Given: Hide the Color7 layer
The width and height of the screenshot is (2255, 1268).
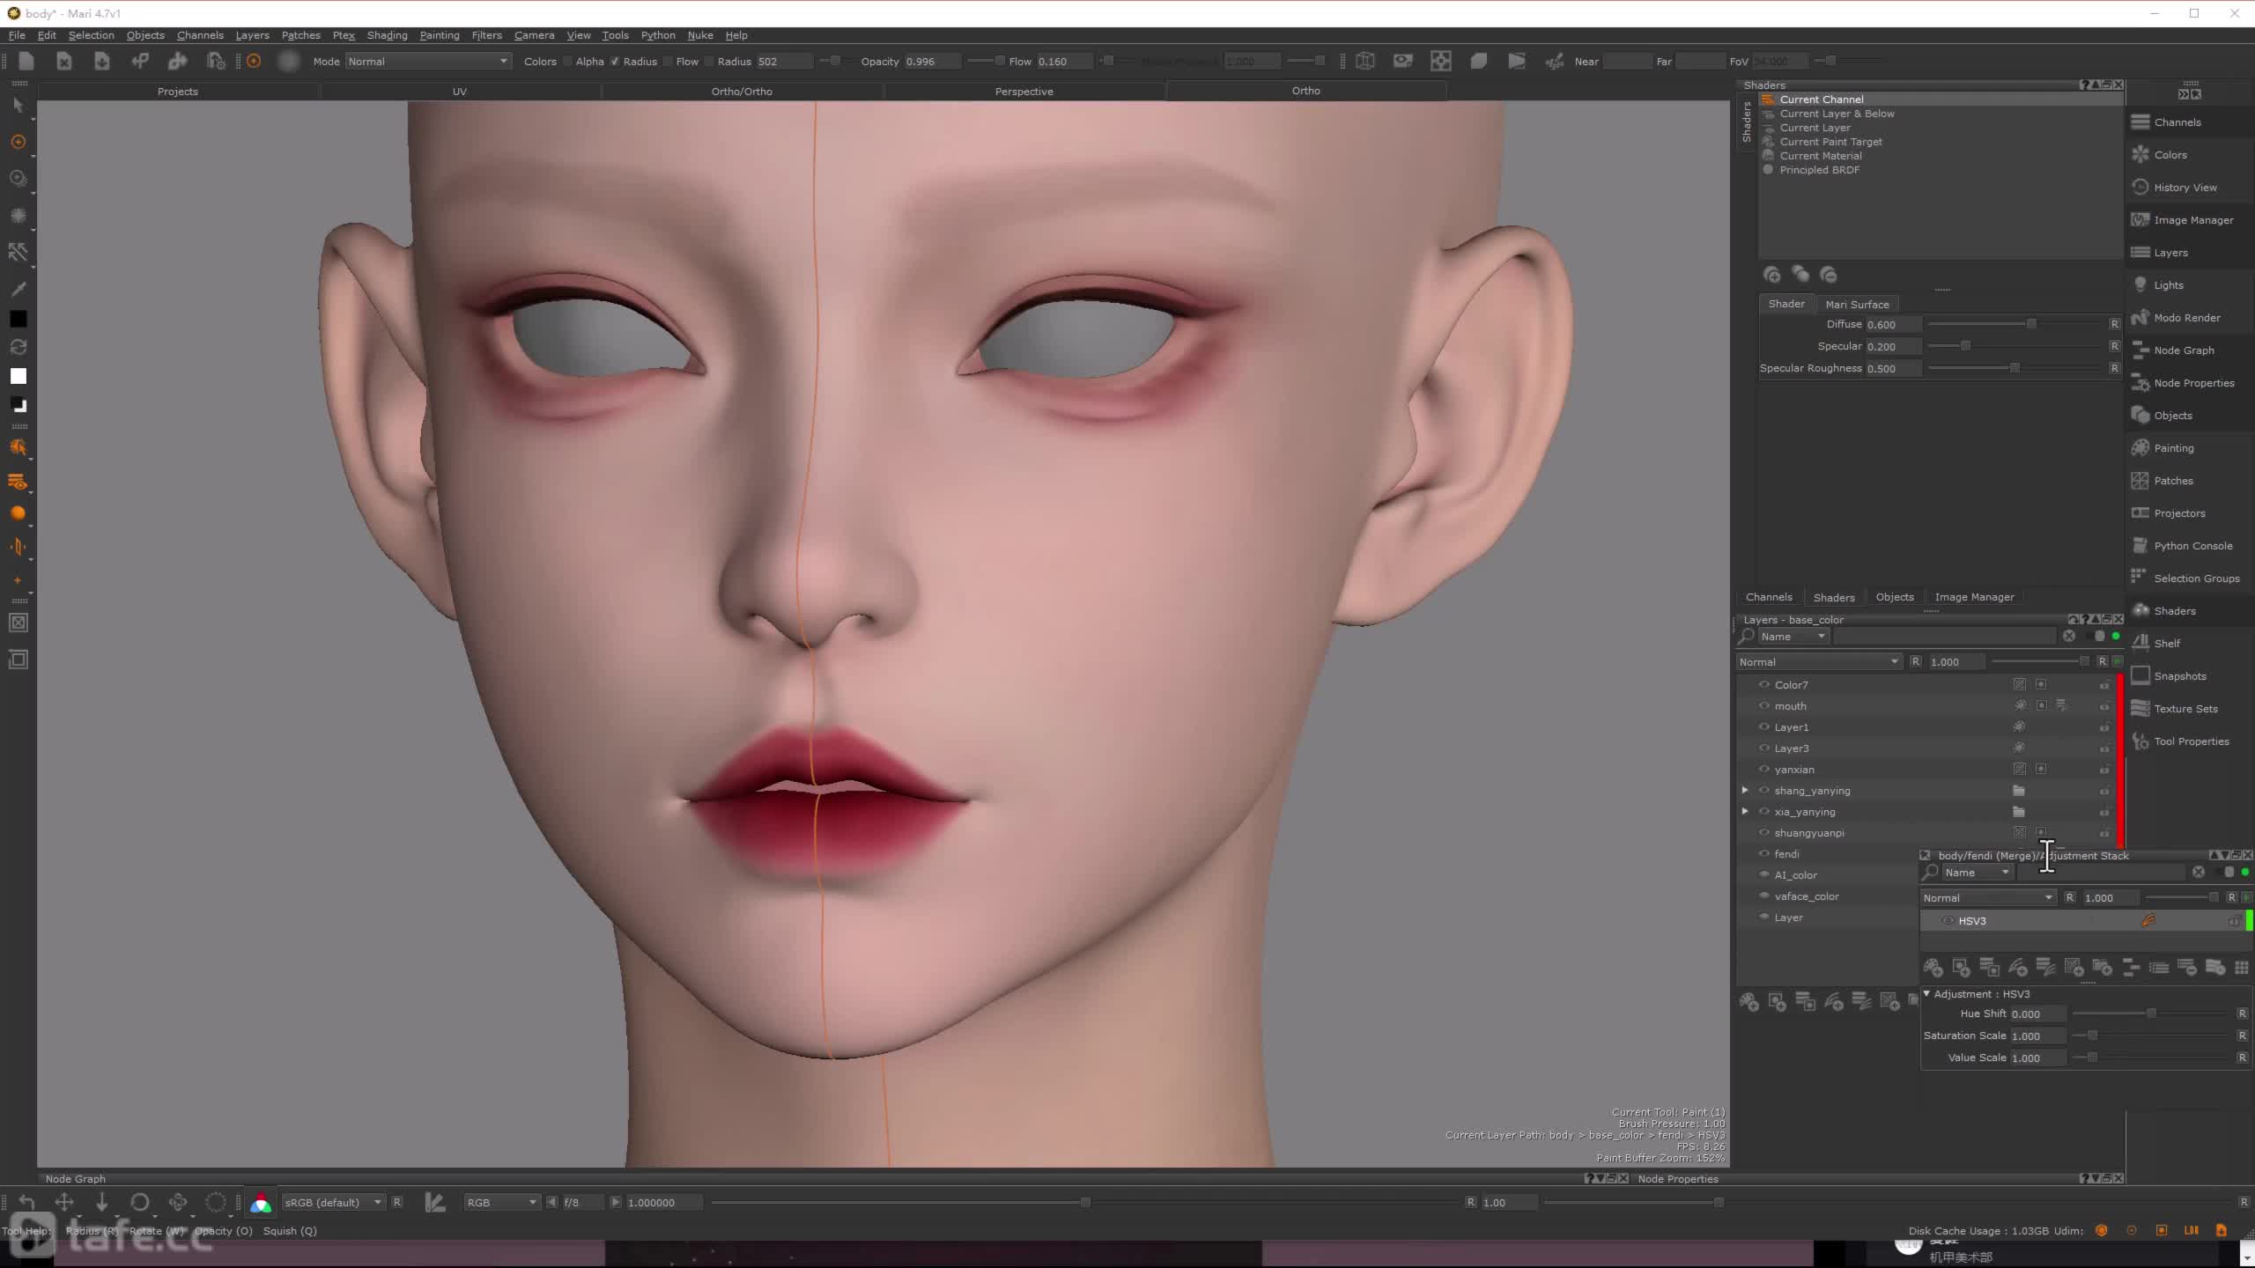Looking at the screenshot, I should [1764, 684].
